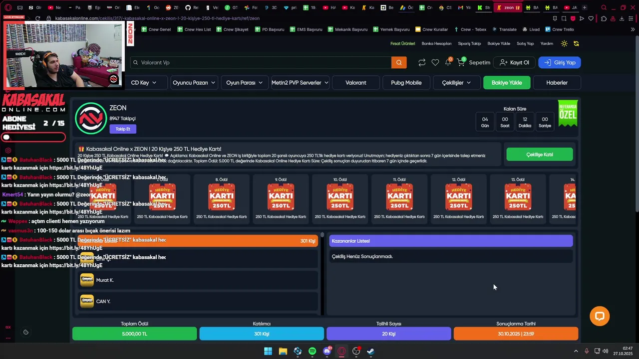Image resolution: width=639 pixels, height=359 pixels.
Task: Open Discord from the taskbar
Action: click(x=327, y=351)
